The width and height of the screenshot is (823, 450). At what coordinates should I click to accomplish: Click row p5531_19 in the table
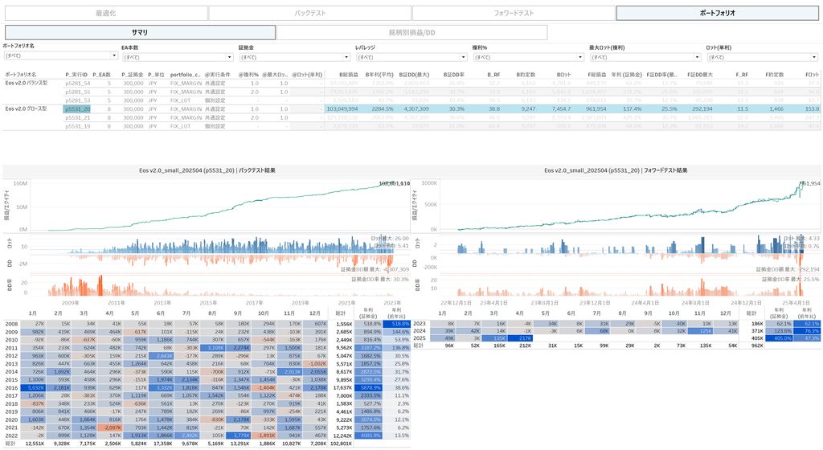pyautogui.click(x=77, y=125)
